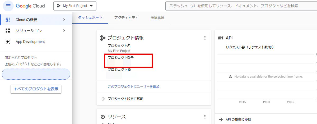Click the リソース card icon

pos(103,117)
